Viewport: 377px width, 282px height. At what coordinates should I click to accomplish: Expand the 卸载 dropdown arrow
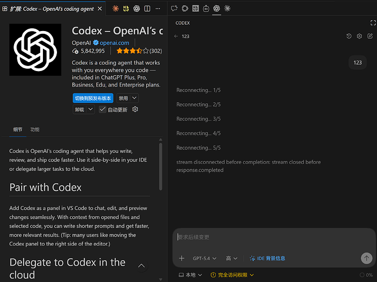90,109
